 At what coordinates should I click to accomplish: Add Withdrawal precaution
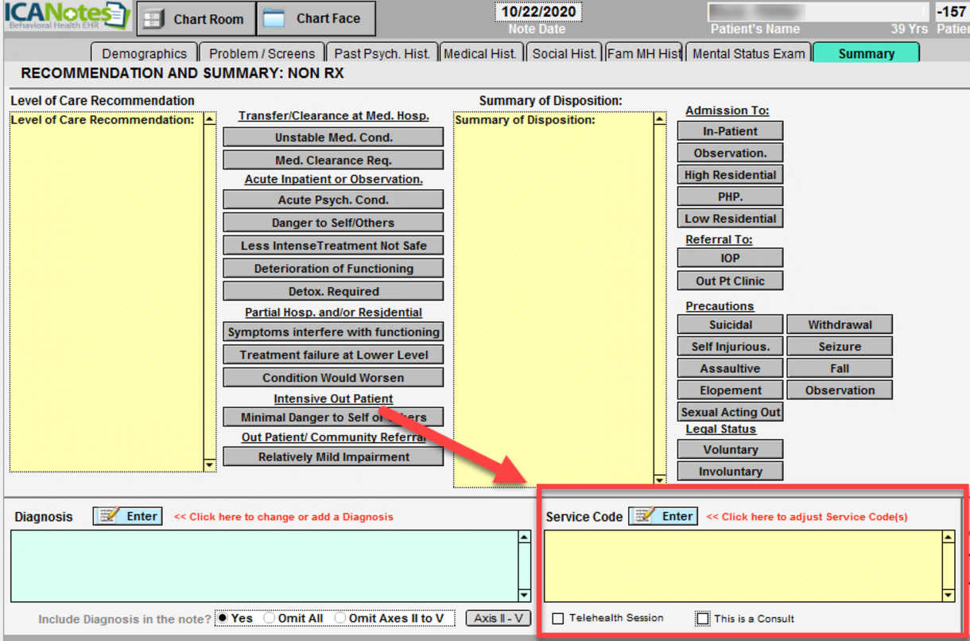coord(840,324)
